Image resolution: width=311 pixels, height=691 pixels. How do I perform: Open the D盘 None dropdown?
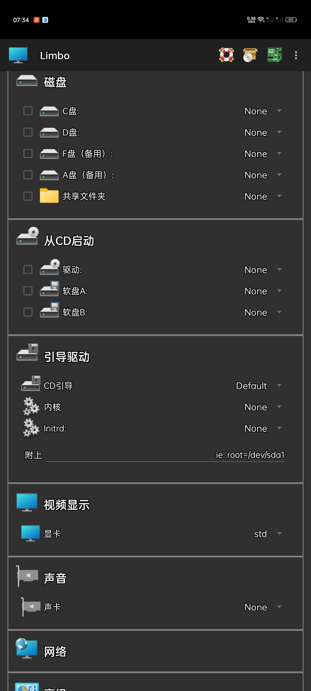(x=262, y=132)
